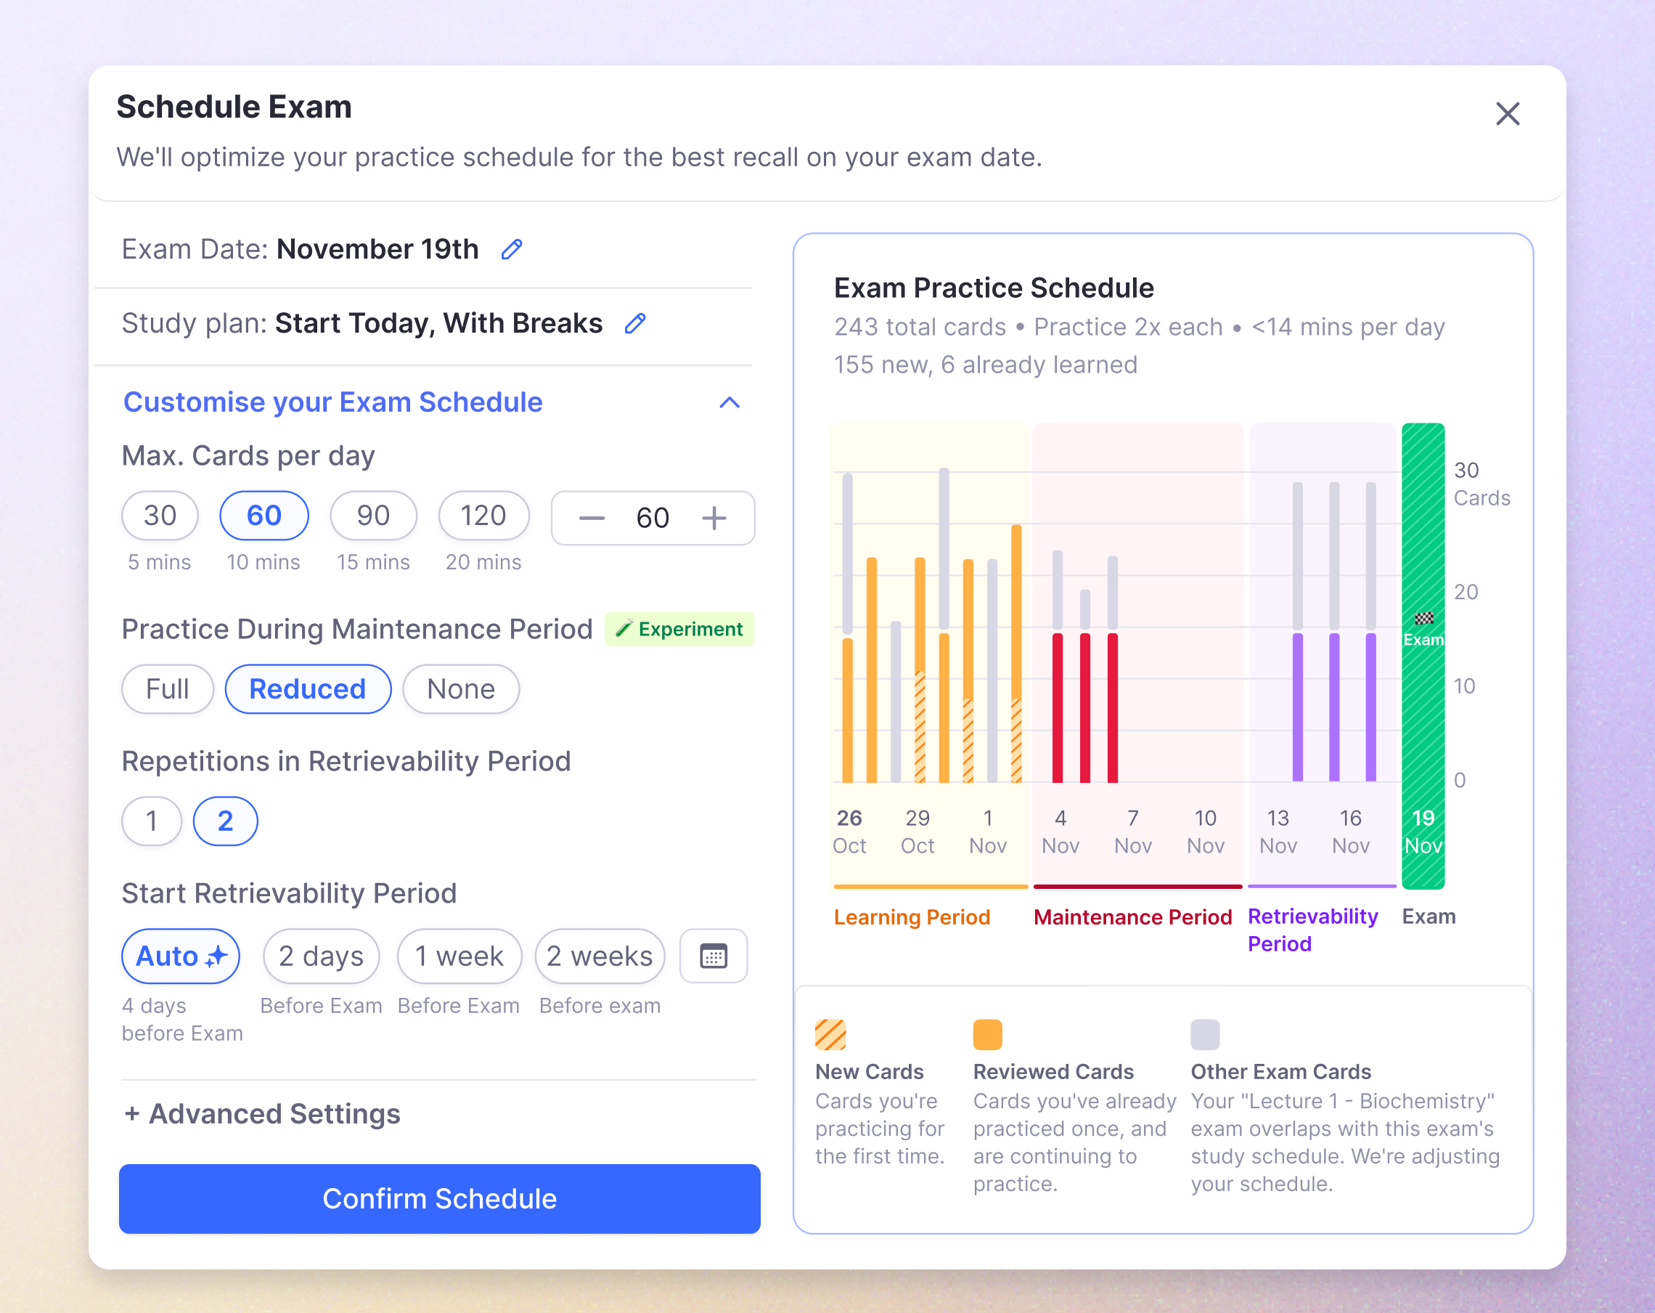Select Auto for retrievability period start
This screenshot has width=1655, height=1313.
(x=181, y=956)
